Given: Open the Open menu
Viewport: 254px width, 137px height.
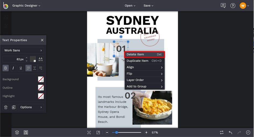Looking at the screenshot, I should pos(130,5).
